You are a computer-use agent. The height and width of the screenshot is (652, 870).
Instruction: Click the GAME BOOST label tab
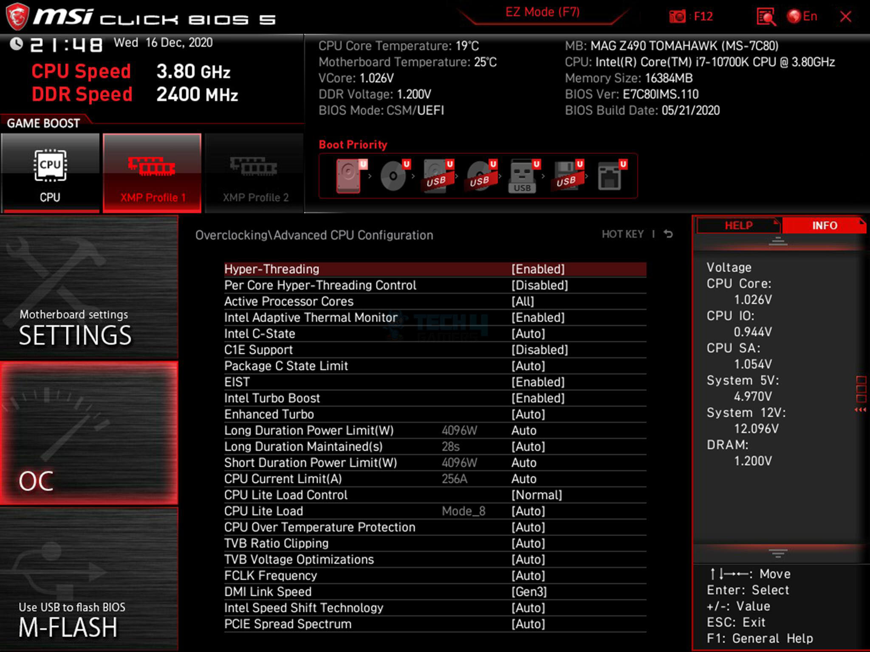(x=43, y=123)
